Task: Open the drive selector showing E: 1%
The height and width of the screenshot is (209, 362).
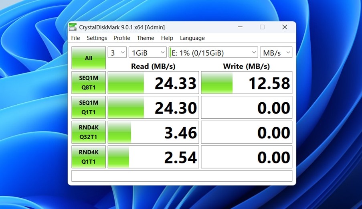Action: [213, 53]
